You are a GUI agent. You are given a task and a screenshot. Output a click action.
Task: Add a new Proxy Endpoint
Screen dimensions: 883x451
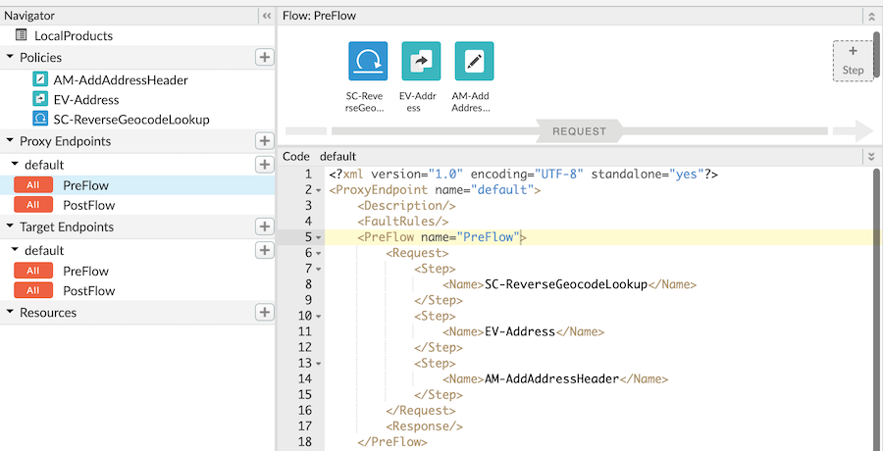264,141
